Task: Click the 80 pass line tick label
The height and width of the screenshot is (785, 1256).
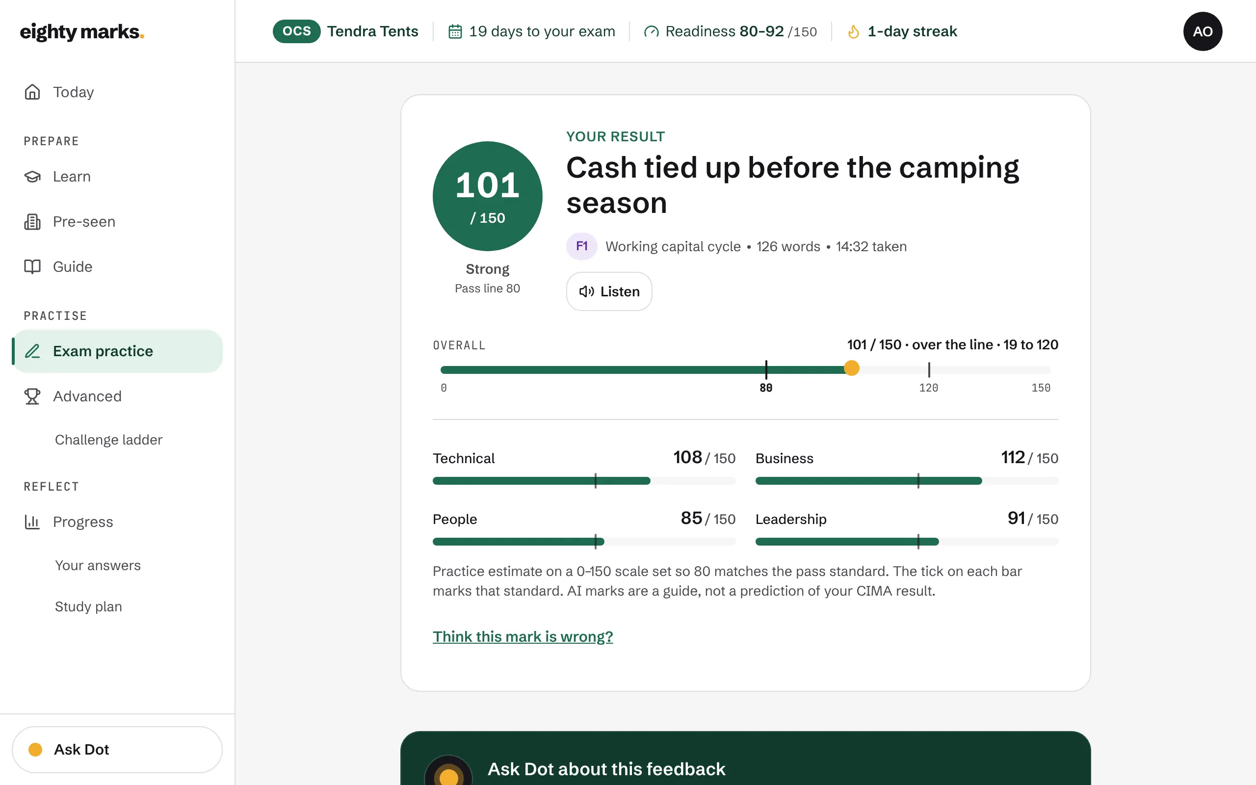Action: coord(765,388)
